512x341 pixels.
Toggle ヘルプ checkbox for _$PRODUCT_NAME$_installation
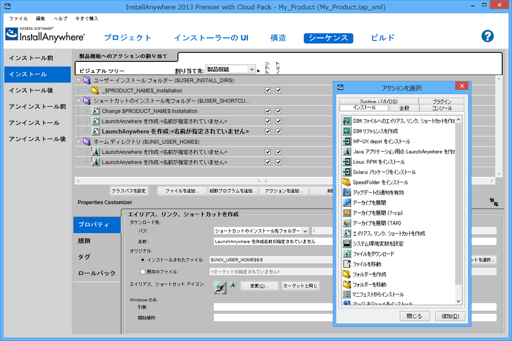point(278,90)
